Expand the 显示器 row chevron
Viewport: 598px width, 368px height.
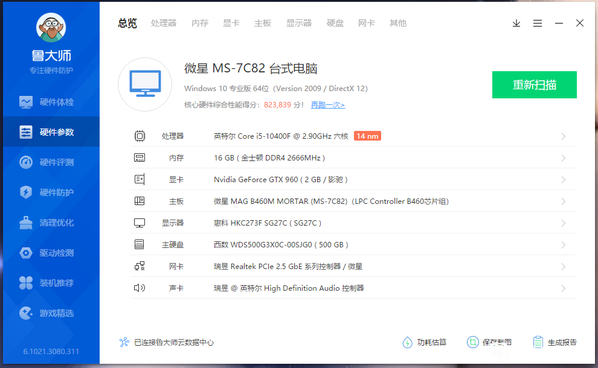564,223
